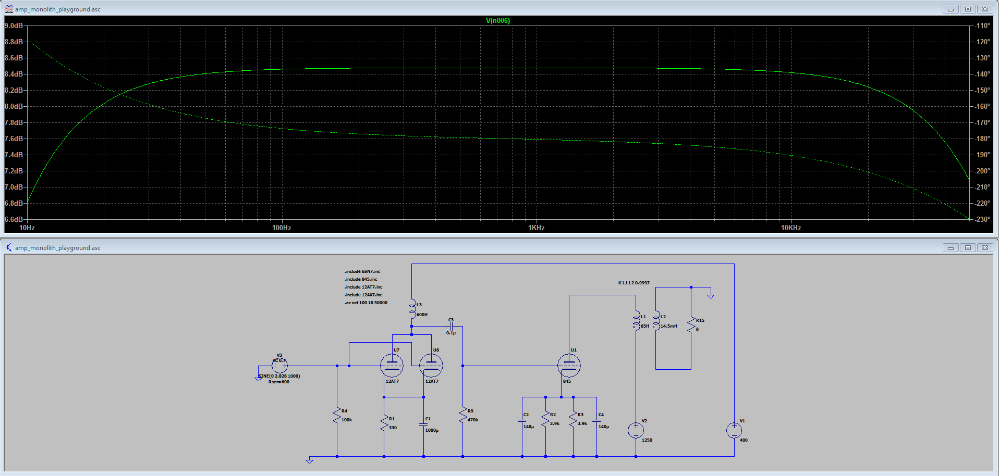The width and height of the screenshot is (999, 476).
Task: Click the V3 AC input source symbol
Action: click(x=279, y=365)
